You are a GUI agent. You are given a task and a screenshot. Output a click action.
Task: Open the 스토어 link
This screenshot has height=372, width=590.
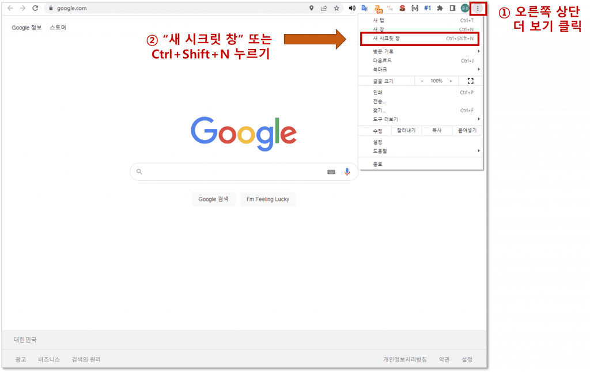click(x=58, y=28)
